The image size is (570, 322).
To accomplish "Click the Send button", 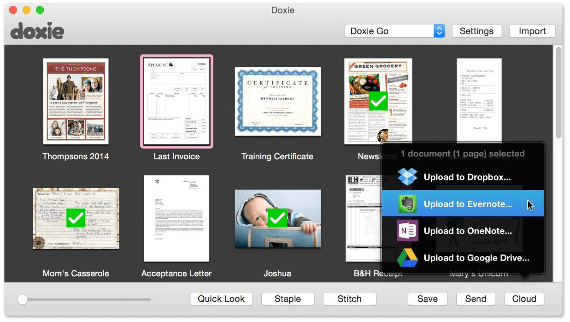I will 476,298.
